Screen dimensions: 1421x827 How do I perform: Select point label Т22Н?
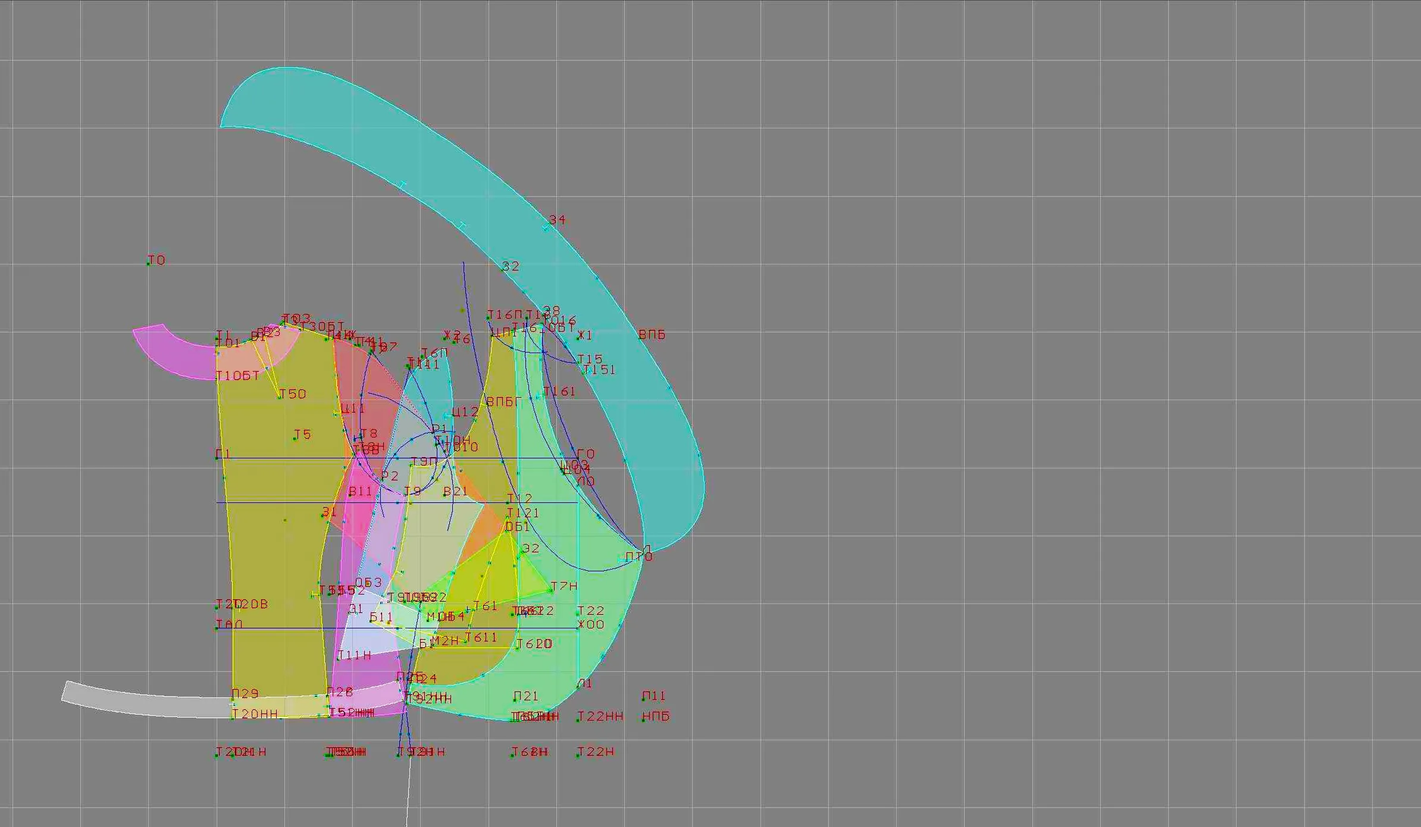(x=596, y=751)
